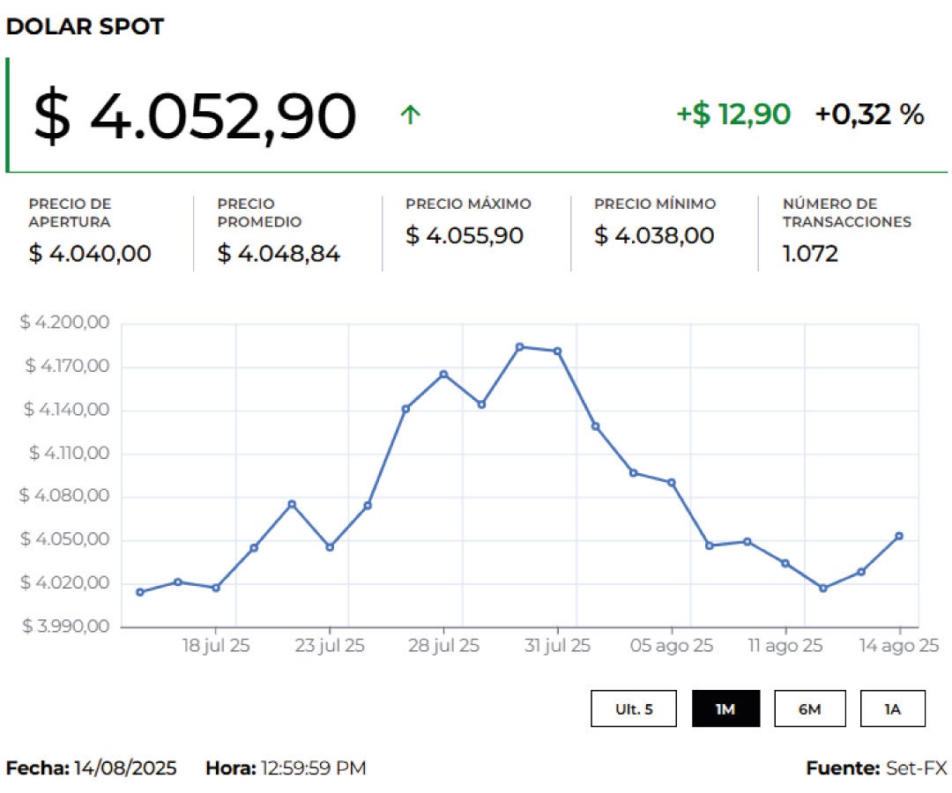Select the Ult. 5 range button
Viewport: 952px width, 793px height.
click(x=634, y=708)
